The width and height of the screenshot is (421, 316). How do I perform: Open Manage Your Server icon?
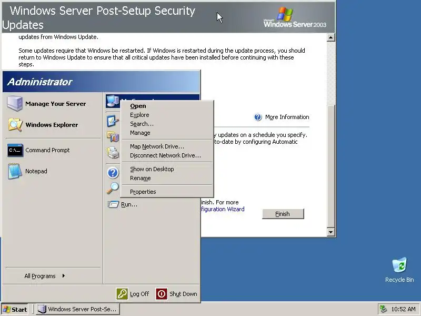click(x=15, y=103)
